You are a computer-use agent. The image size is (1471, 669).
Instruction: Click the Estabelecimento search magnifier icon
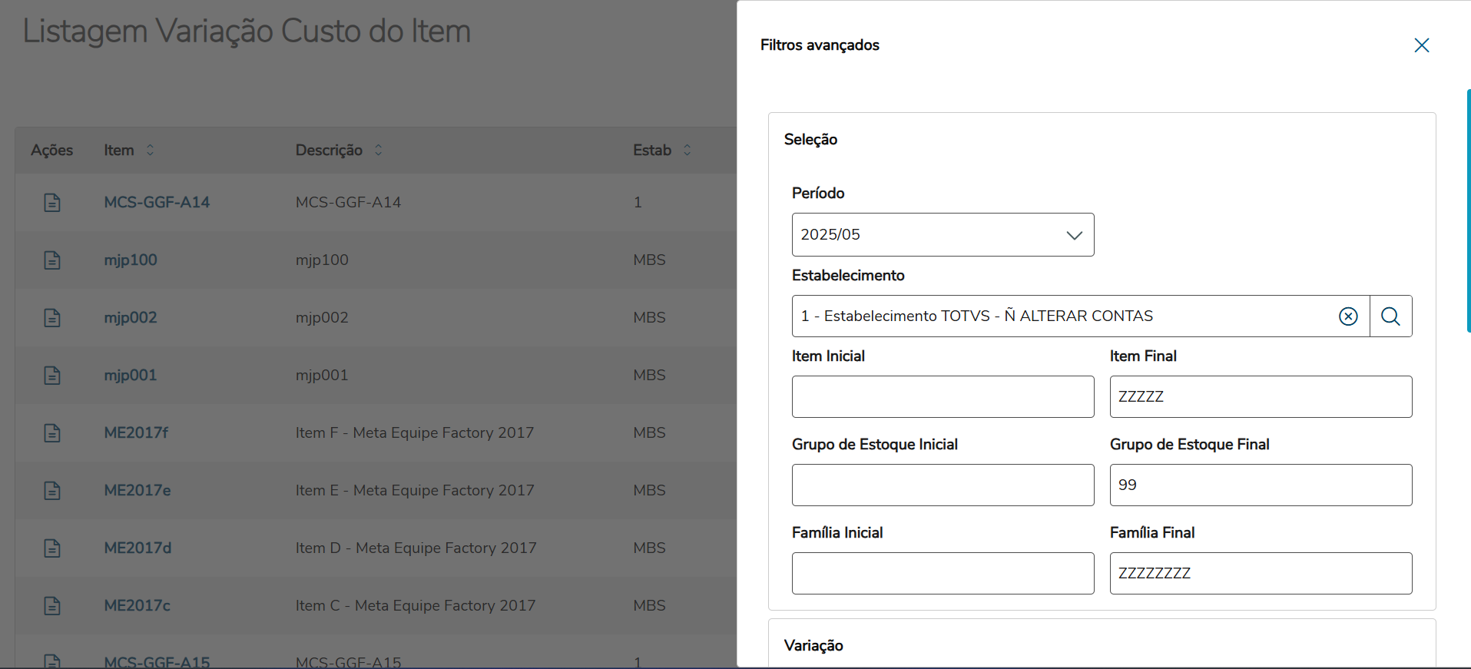coord(1390,316)
